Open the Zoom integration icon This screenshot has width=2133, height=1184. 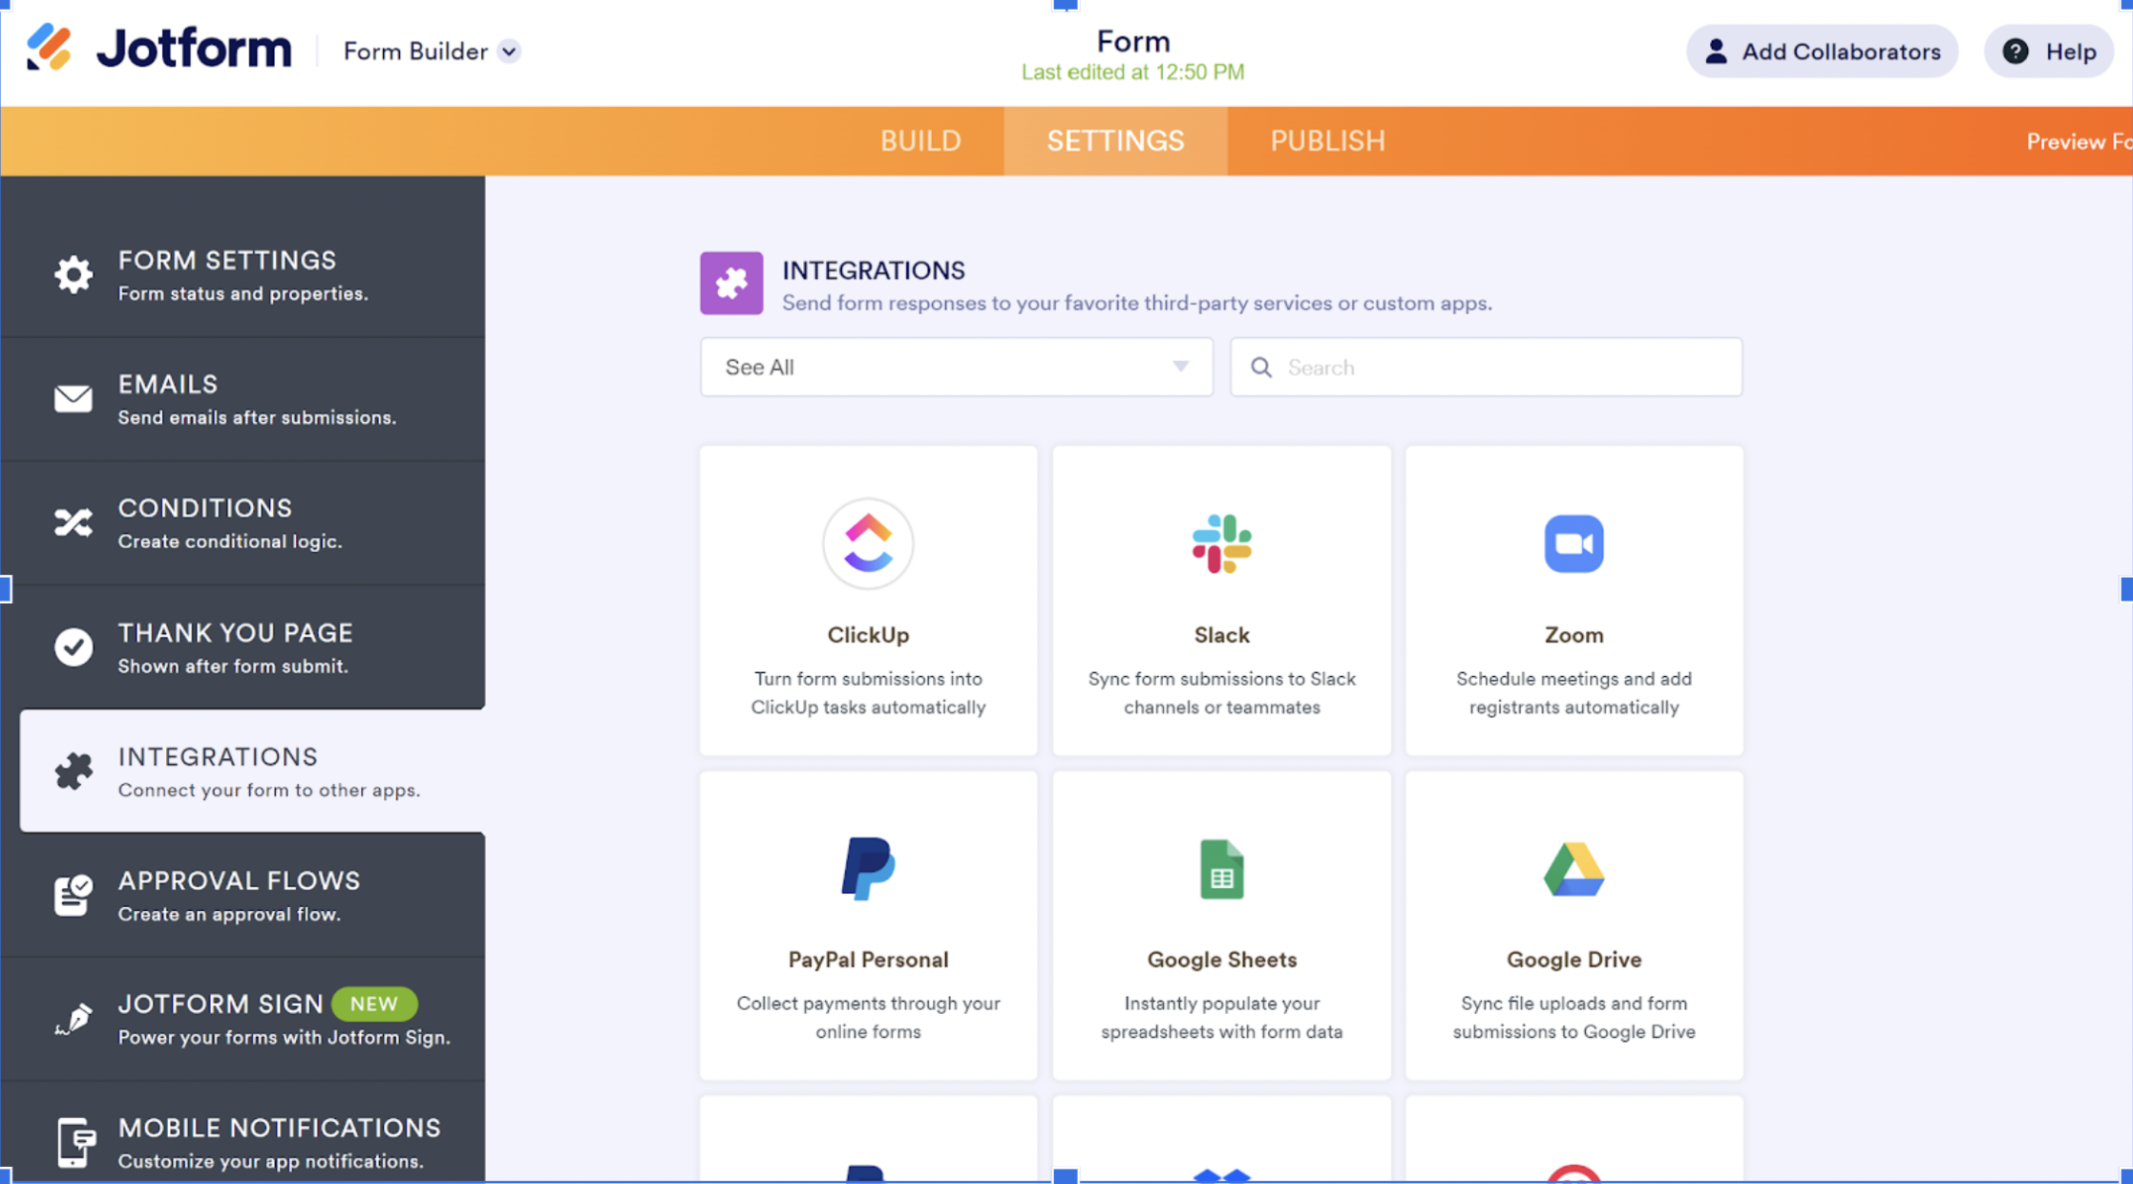[x=1573, y=543]
